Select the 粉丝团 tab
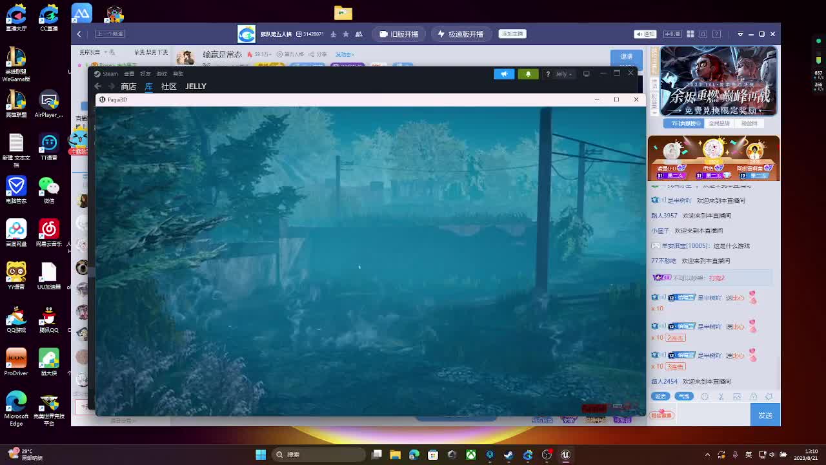The height and width of the screenshot is (465, 826). coord(749,123)
